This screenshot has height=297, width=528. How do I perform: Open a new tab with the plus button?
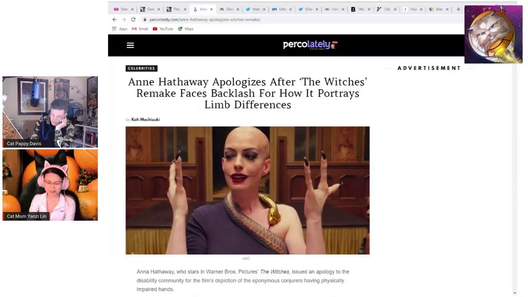click(458, 9)
